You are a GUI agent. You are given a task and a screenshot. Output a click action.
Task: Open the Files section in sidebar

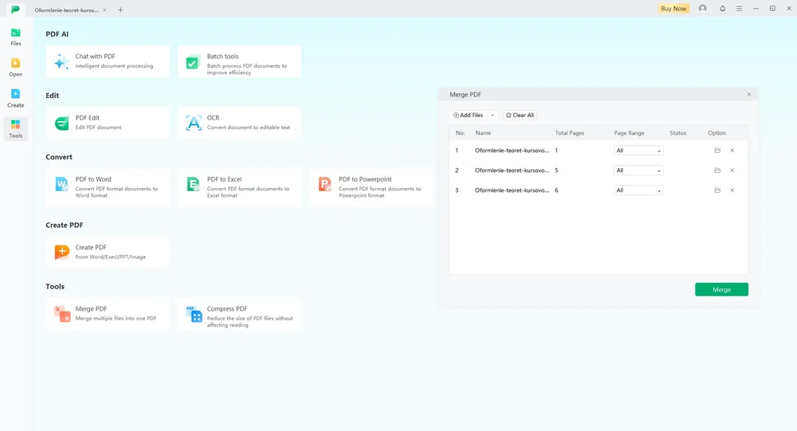pyautogui.click(x=16, y=37)
